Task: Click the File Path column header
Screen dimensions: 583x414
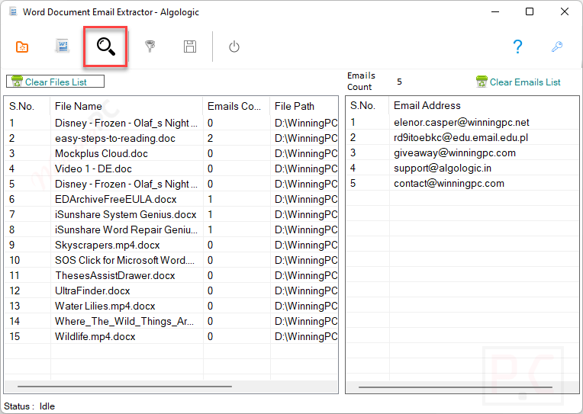Action: pyautogui.click(x=304, y=106)
